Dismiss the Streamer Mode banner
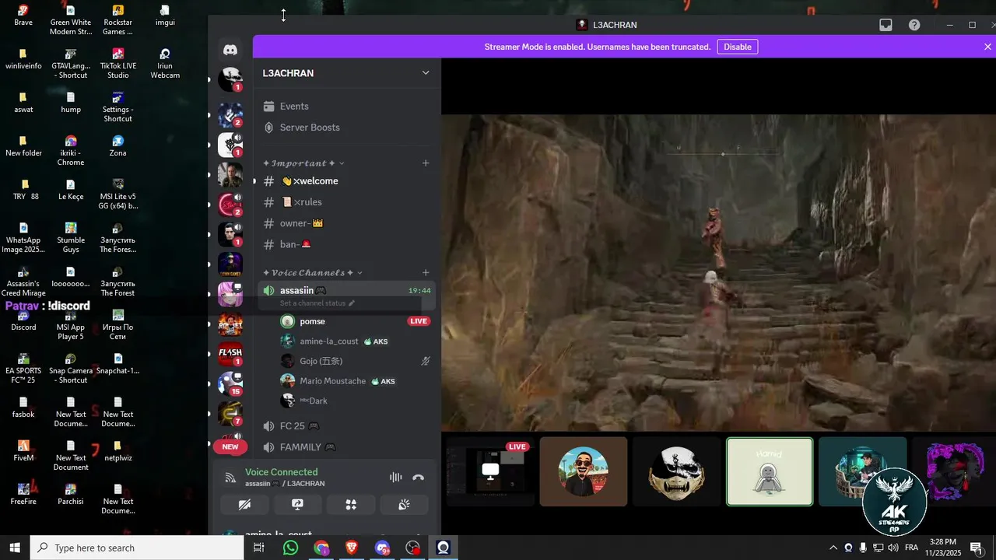Screen dimensions: 996x560 pyautogui.click(x=987, y=47)
